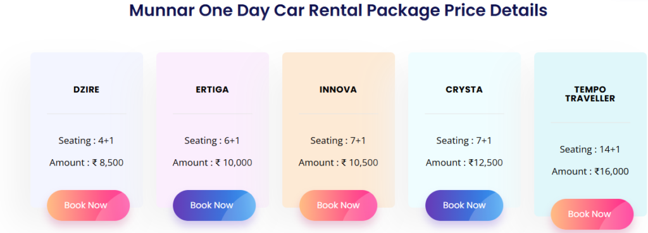Click the Innova Seating : 7+1 text
This screenshot has height=233, width=648.
338,141
